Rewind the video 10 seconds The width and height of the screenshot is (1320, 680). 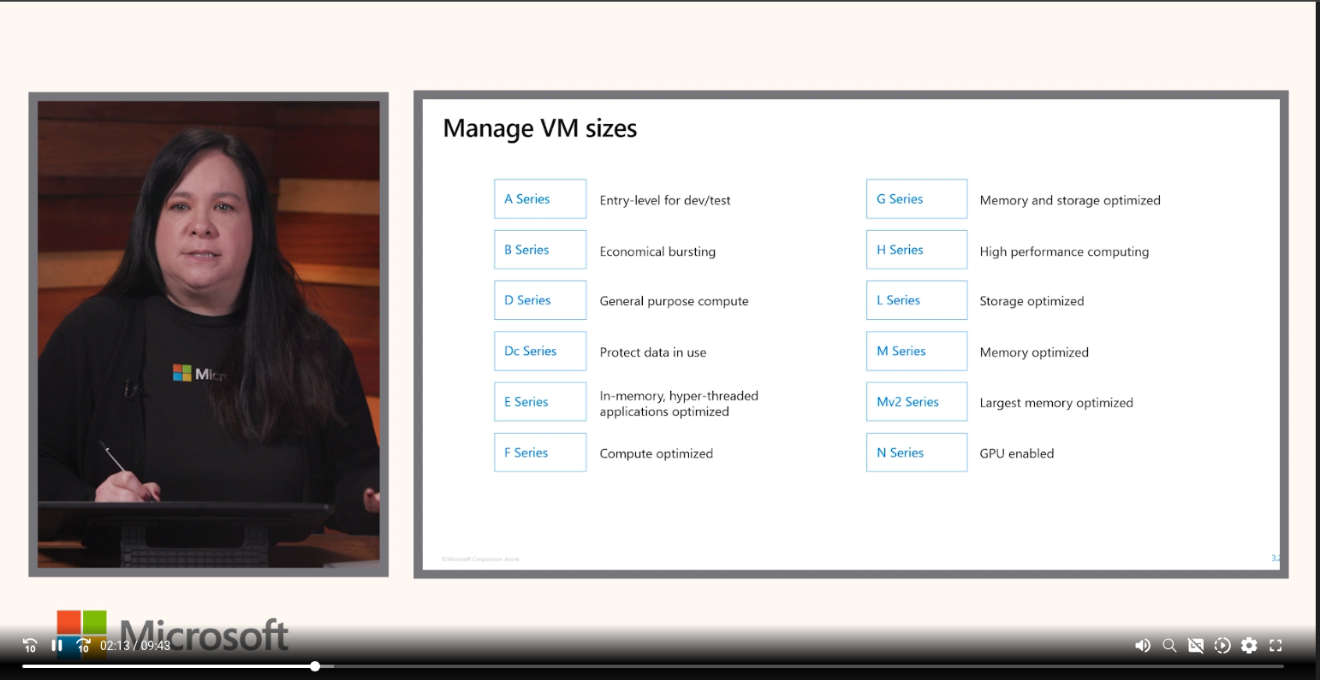click(30, 646)
